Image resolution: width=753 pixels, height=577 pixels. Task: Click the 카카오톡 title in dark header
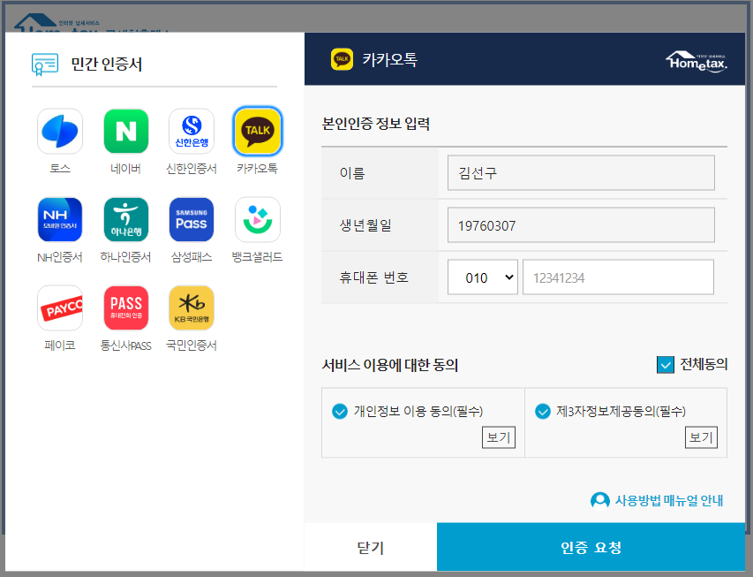(389, 59)
